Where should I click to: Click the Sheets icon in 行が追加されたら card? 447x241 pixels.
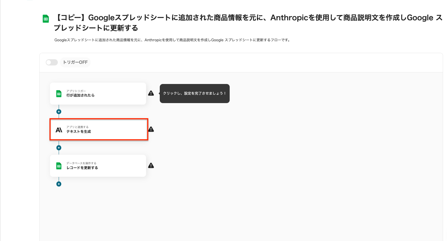pyautogui.click(x=59, y=94)
